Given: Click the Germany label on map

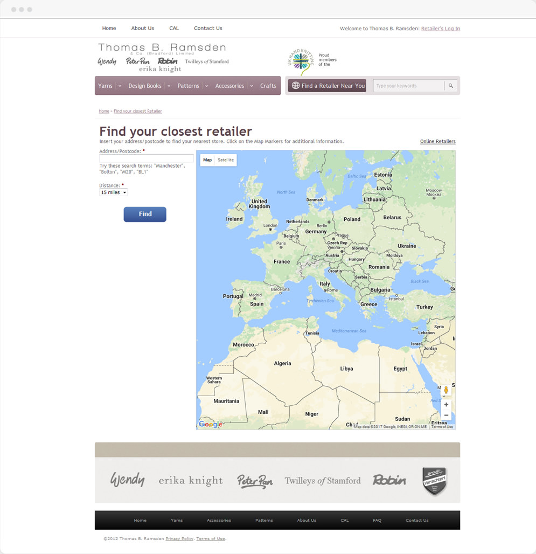Looking at the screenshot, I should [x=316, y=232].
